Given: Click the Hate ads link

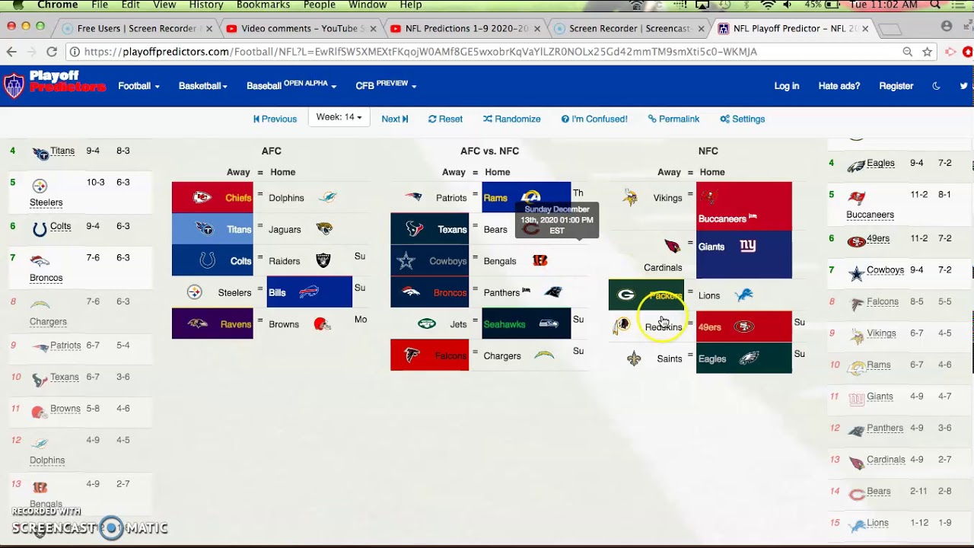Looking at the screenshot, I should [839, 86].
